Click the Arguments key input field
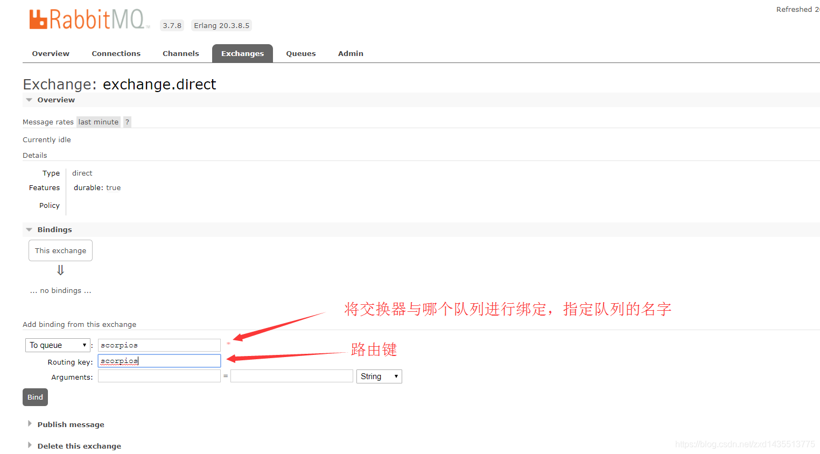The width and height of the screenshot is (820, 454). click(x=159, y=376)
